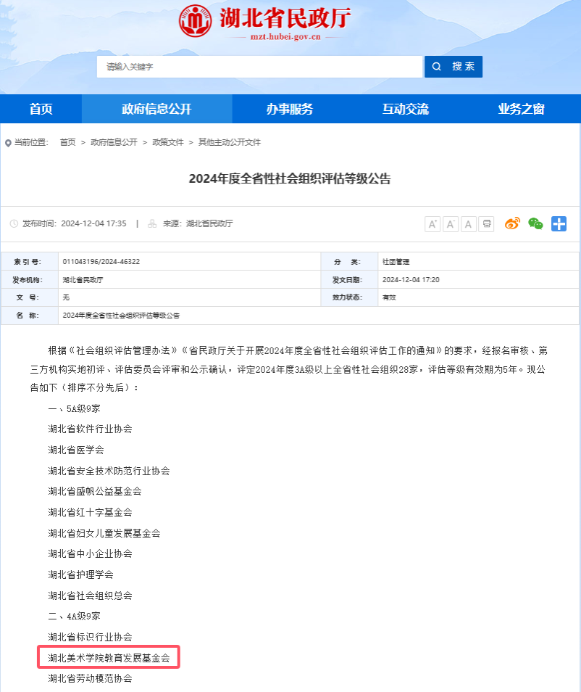Click the 湖北省民政厅 red emblem logo
The width and height of the screenshot is (581, 692).
195,21
